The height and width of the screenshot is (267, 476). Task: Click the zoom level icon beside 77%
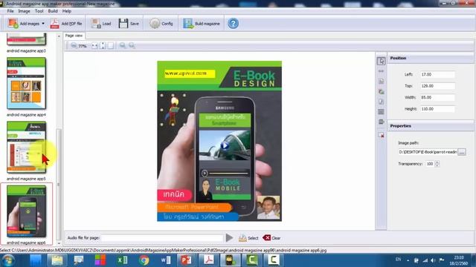click(74, 46)
